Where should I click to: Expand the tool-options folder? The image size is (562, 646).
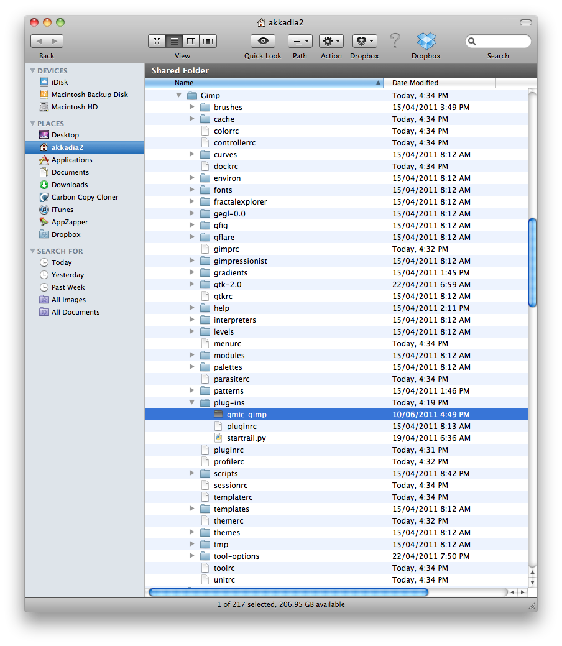tap(191, 556)
